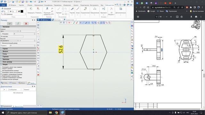
Task: Expand the Стиль section
Action: (x=18, y=54)
